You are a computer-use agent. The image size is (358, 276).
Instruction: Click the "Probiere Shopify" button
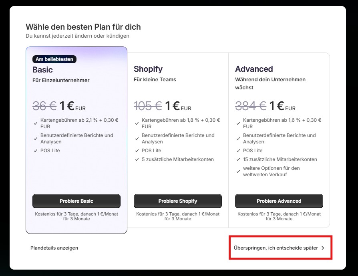tap(177, 201)
